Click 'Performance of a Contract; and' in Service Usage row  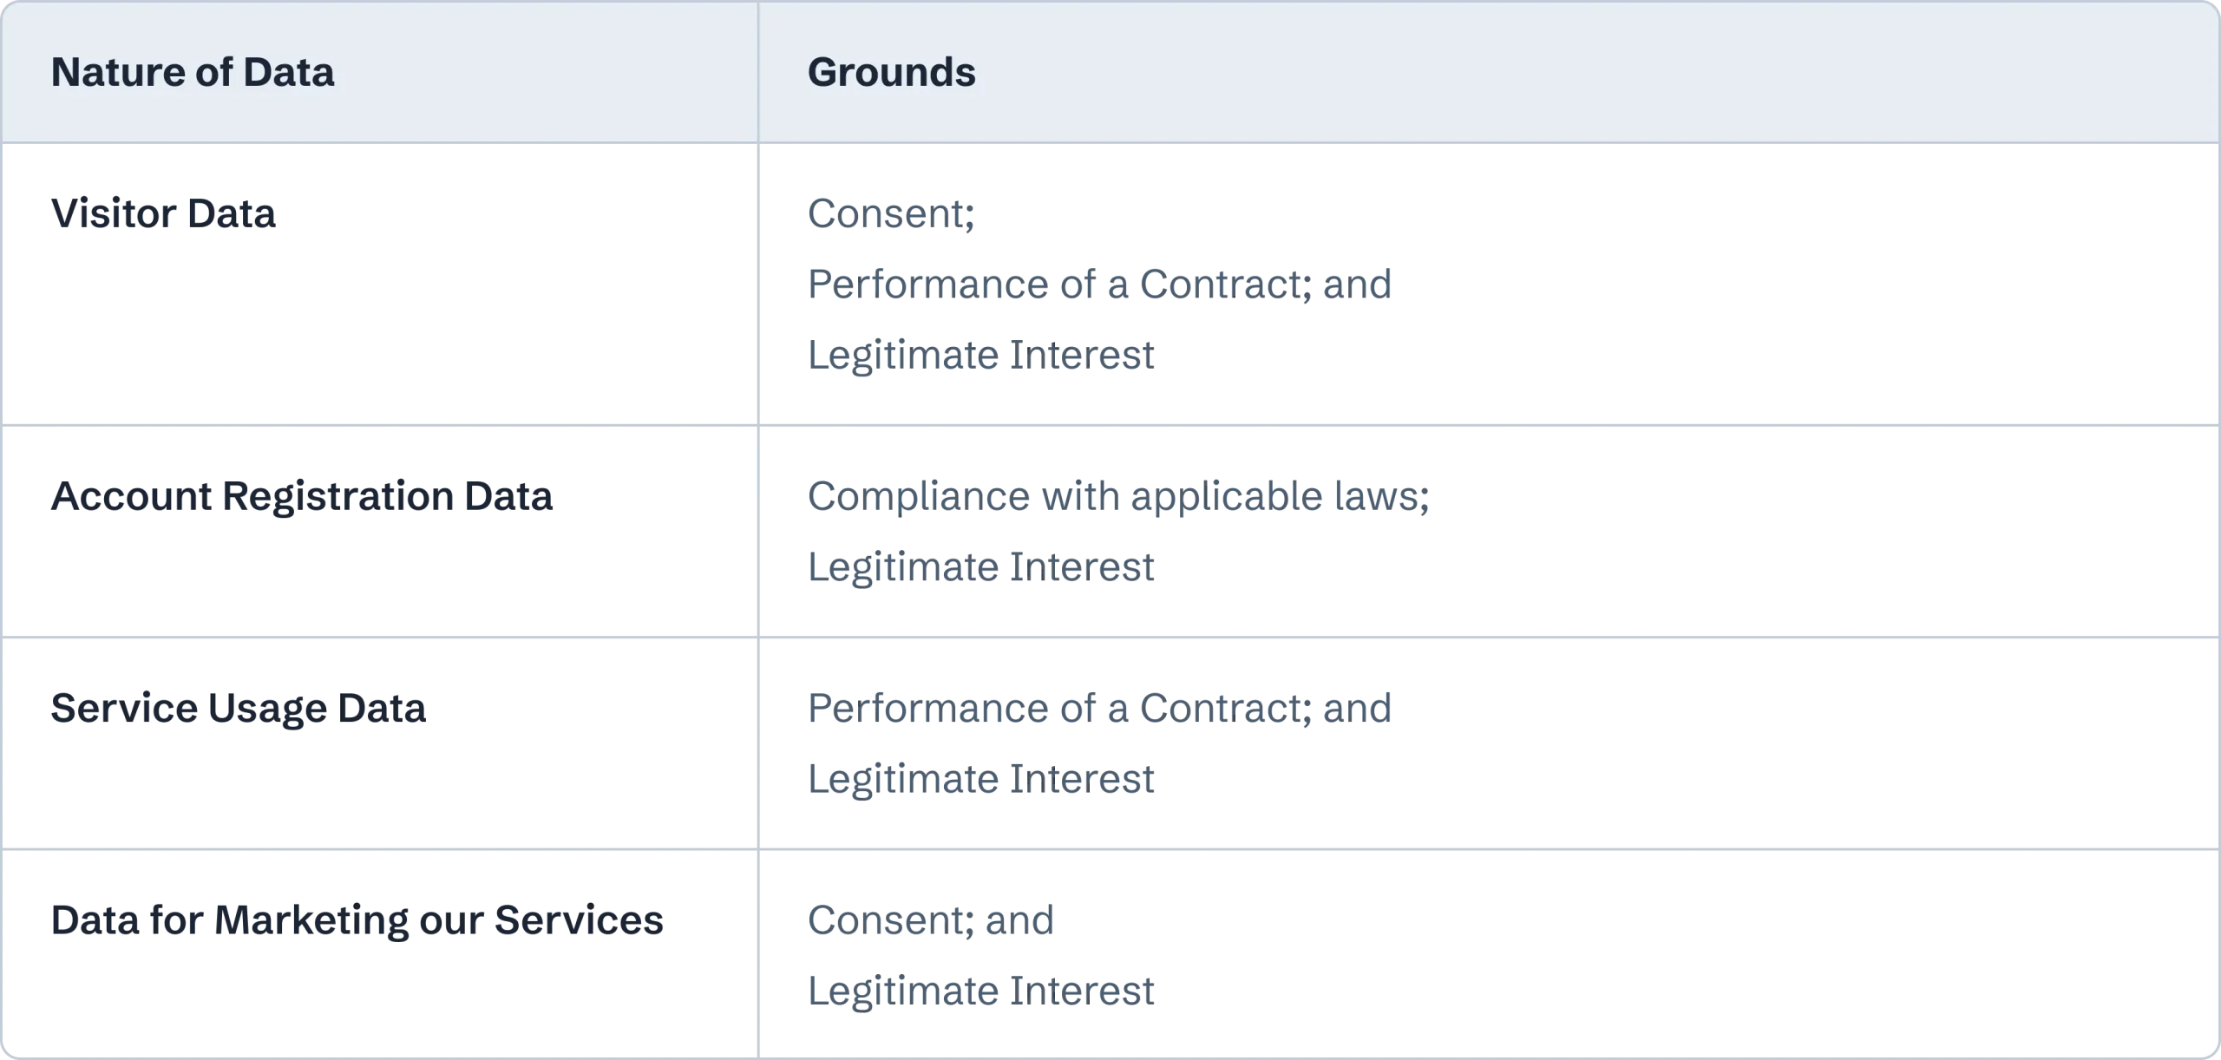point(1099,709)
